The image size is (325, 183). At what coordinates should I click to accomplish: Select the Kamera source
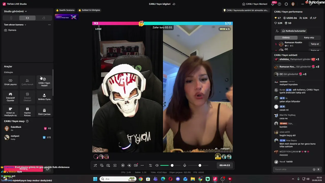tap(10, 30)
